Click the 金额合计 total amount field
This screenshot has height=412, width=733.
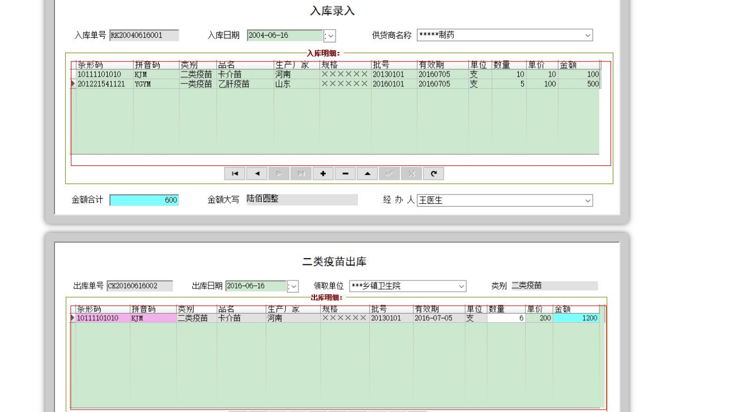144,200
